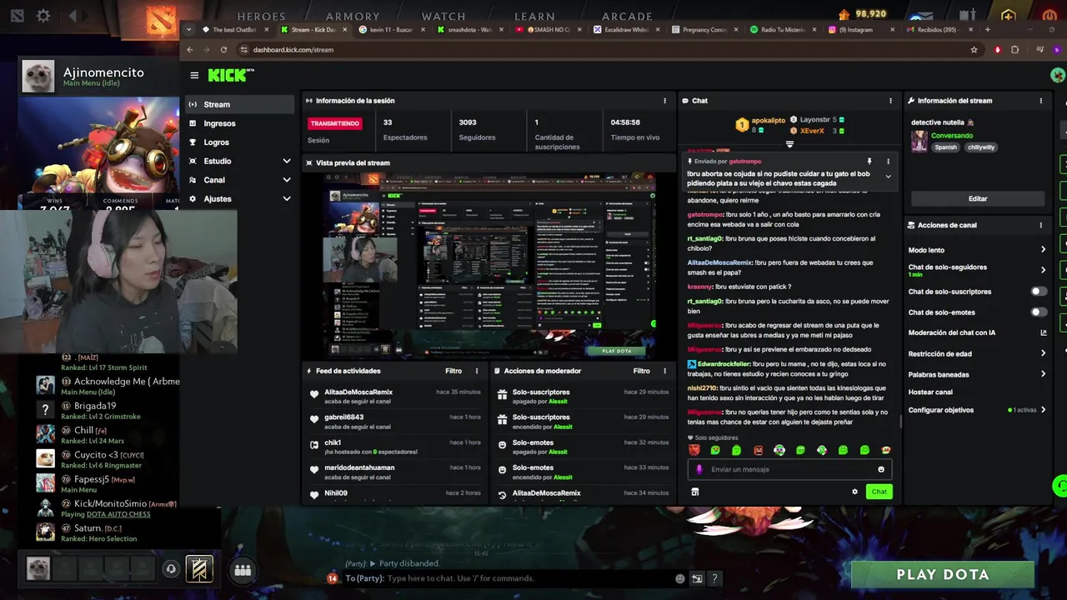Click the Dota HEROES menu item

click(x=261, y=16)
